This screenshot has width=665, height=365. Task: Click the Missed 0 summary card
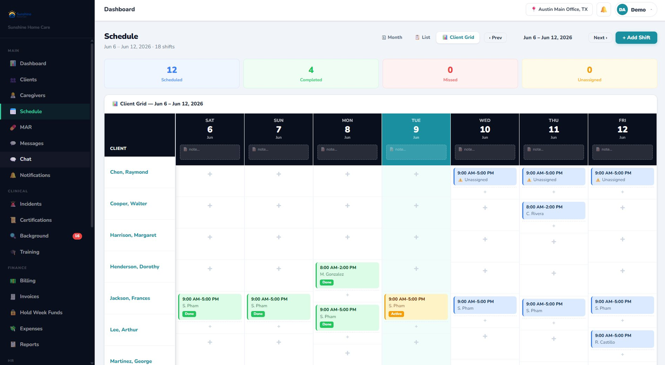pos(450,74)
